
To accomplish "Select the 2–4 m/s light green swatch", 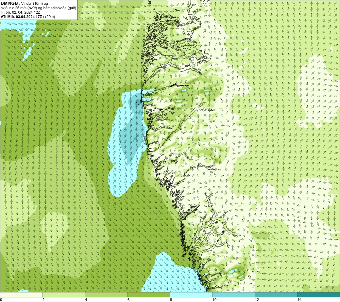I will (64, 295).
